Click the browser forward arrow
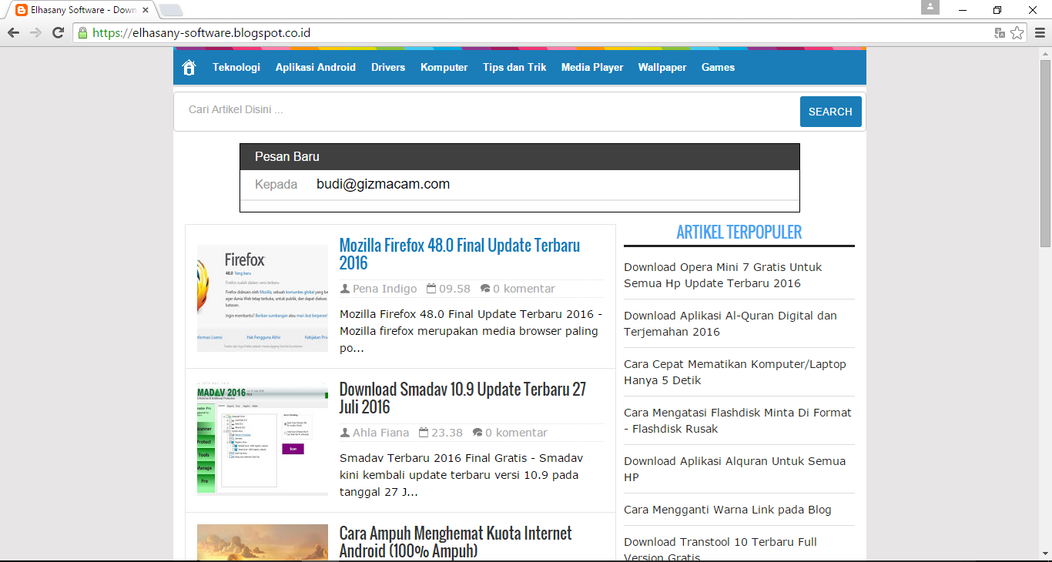Image resolution: width=1052 pixels, height=562 pixels. [x=35, y=32]
